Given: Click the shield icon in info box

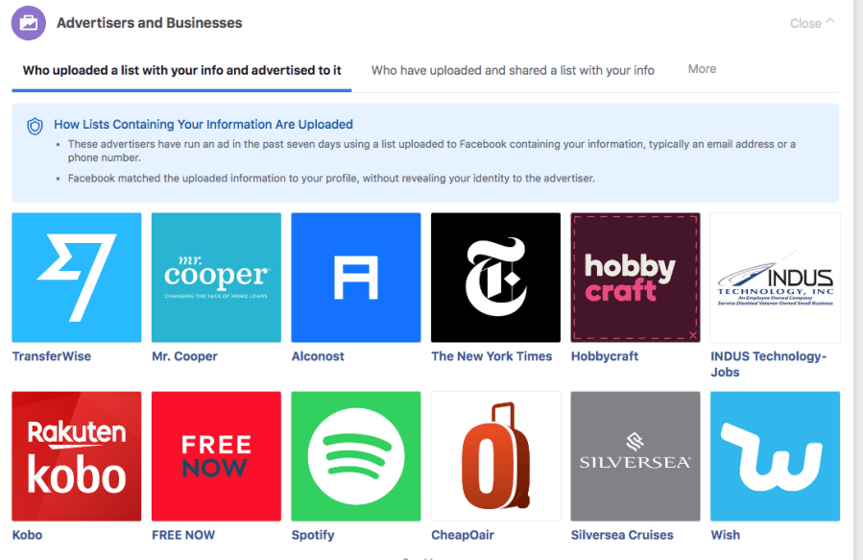Looking at the screenshot, I should [x=36, y=126].
